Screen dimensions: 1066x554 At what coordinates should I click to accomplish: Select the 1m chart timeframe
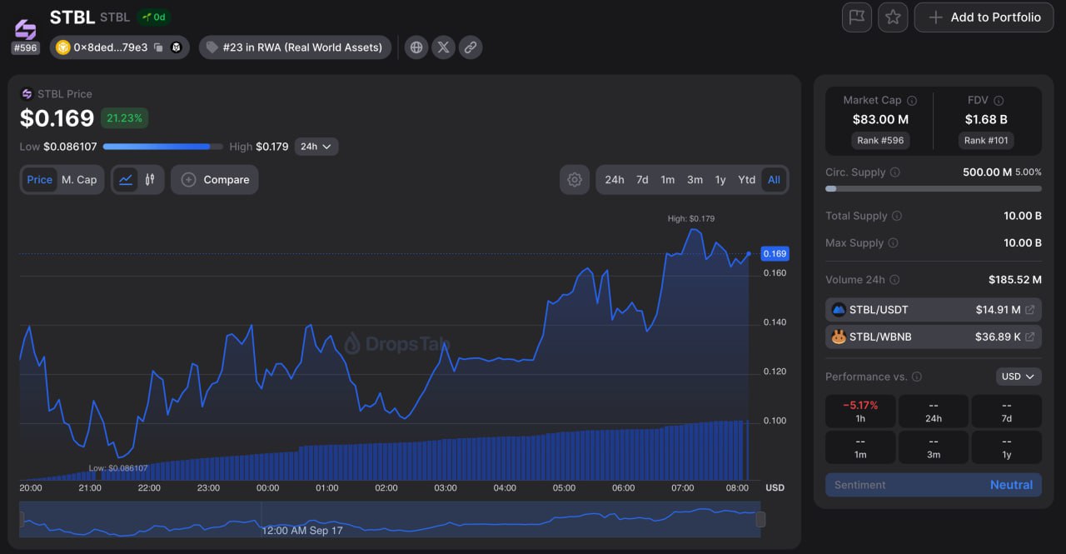668,180
